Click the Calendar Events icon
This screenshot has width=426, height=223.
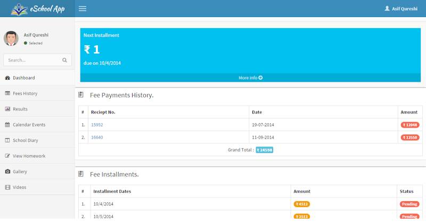point(7,125)
